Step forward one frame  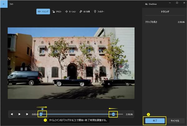pos(27,114)
